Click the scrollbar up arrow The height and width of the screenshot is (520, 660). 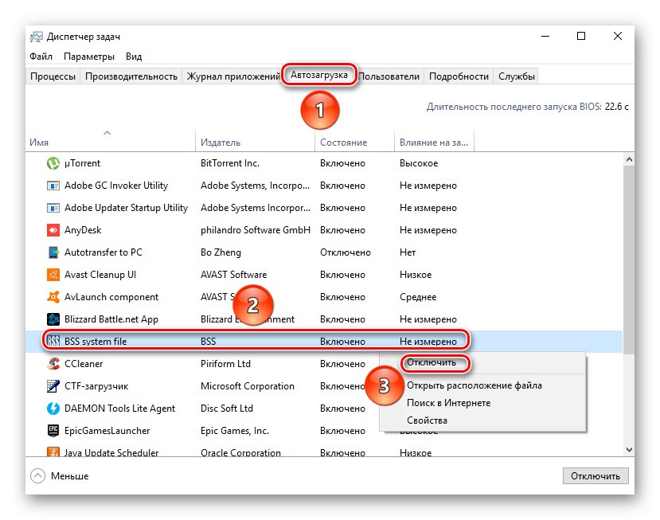(629, 159)
